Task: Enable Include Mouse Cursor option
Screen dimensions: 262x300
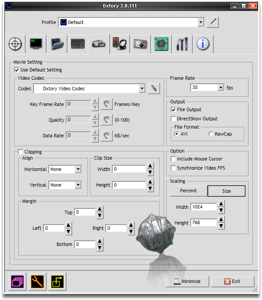Action: point(173,159)
